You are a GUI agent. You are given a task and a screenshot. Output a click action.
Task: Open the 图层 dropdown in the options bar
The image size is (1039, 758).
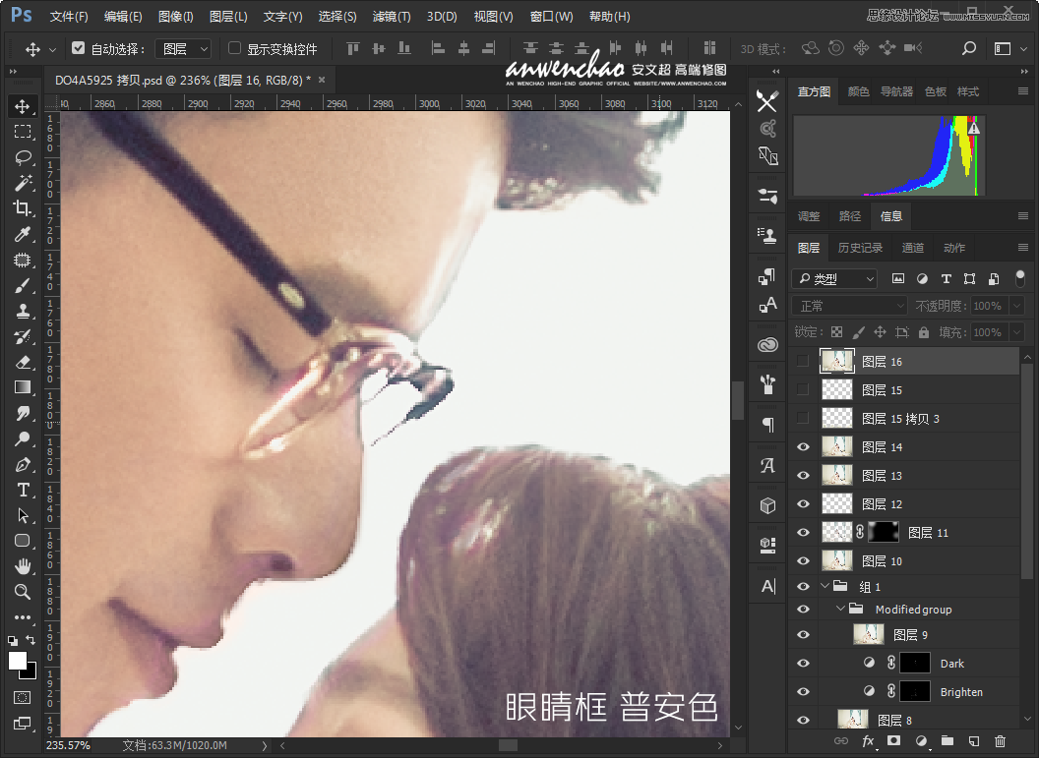coord(187,48)
